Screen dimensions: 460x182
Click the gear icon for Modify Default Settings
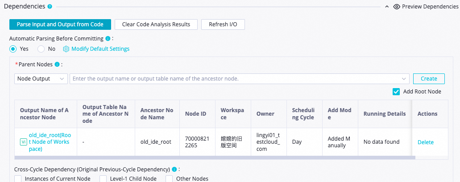click(66, 49)
